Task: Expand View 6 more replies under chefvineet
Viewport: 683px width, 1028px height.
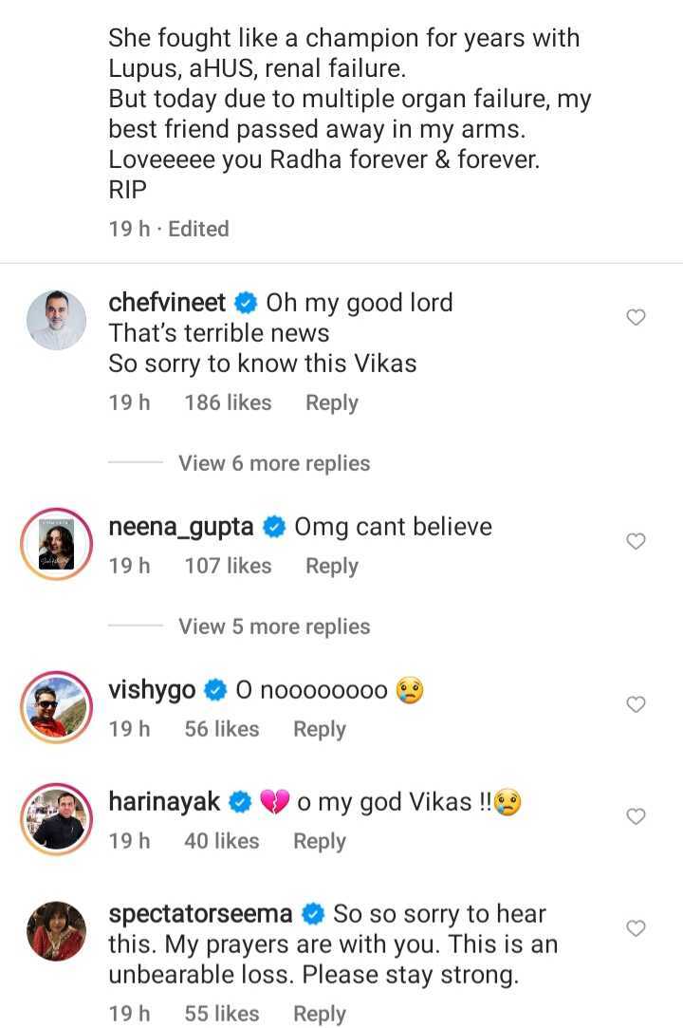Action: click(x=274, y=463)
